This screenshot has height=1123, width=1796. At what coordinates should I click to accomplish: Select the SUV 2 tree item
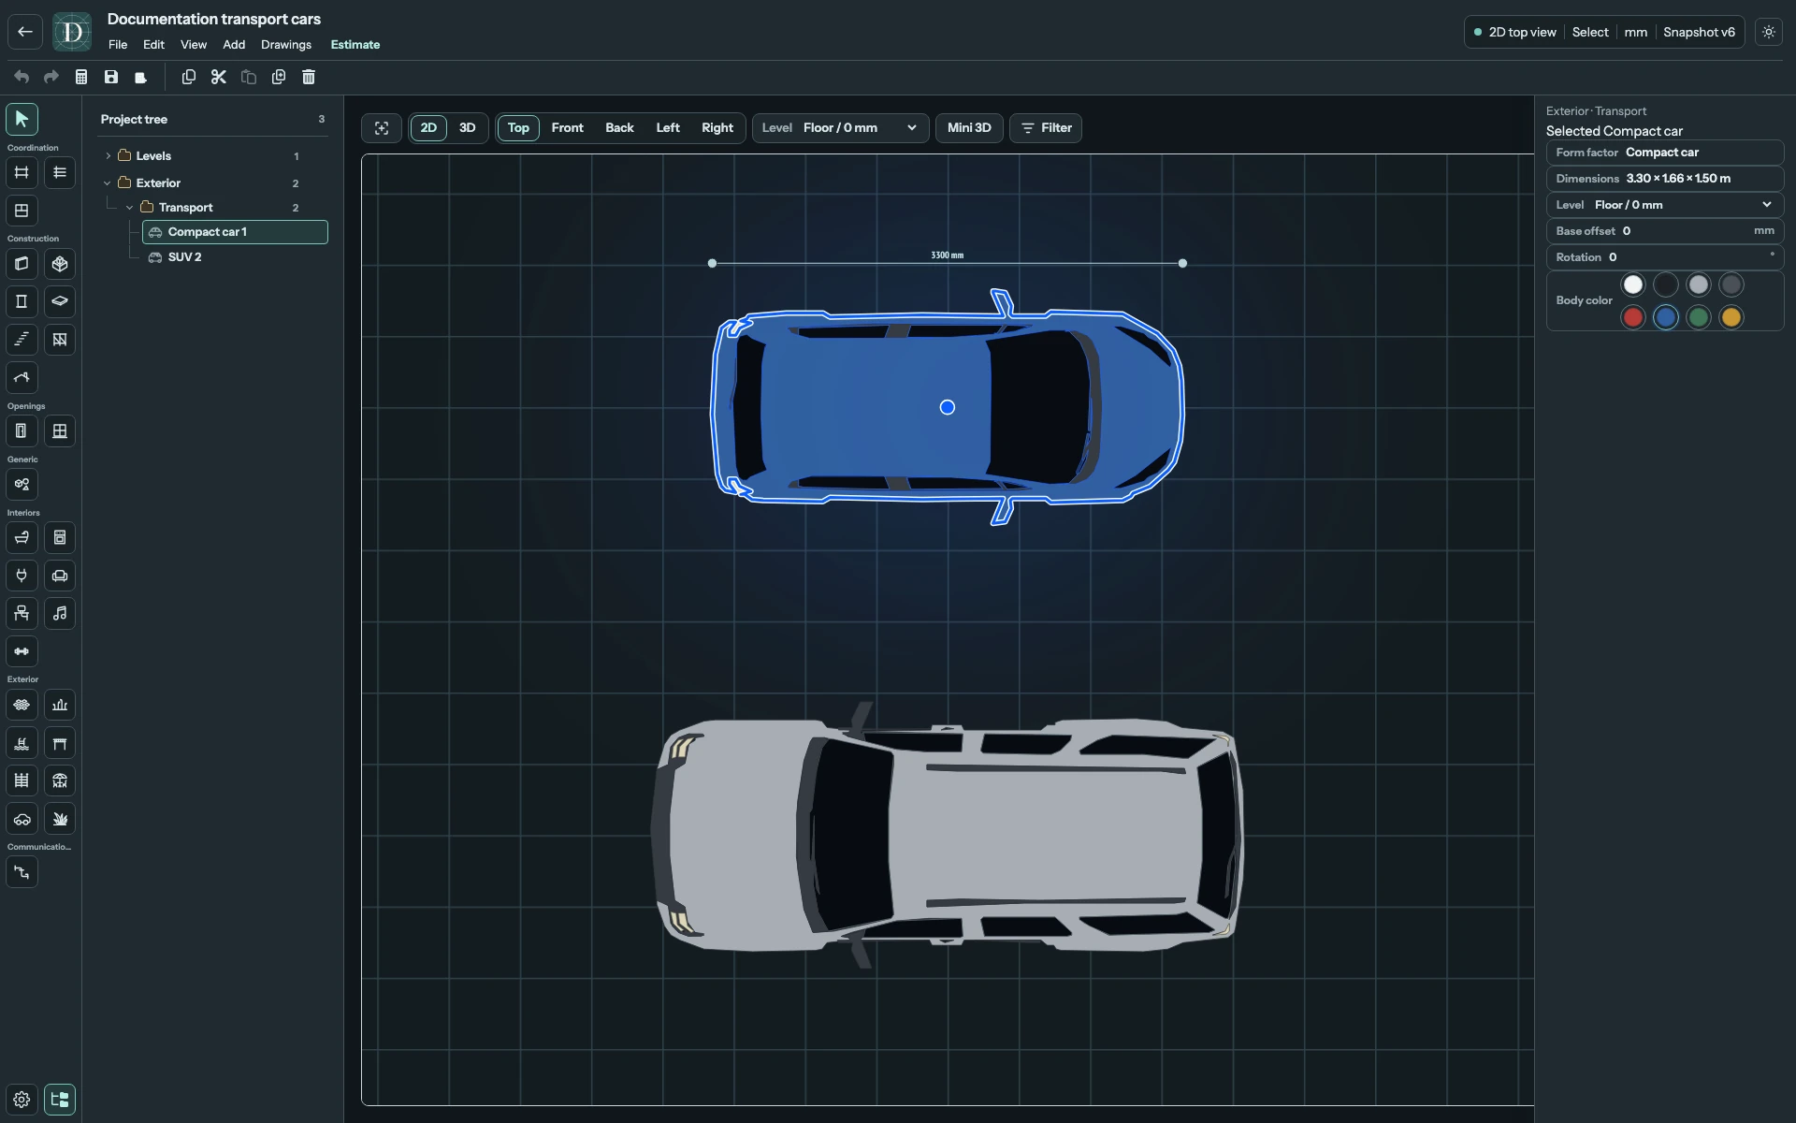[235, 257]
